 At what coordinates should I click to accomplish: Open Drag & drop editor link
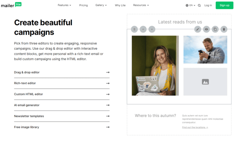[x=62, y=72]
